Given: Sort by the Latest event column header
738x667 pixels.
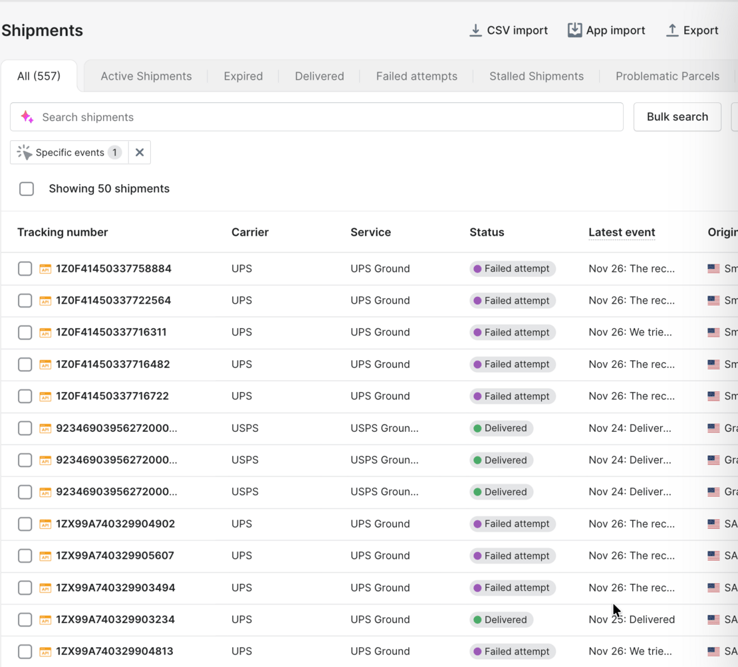Looking at the screenshot, I should pyautogui.click(x=622, y=233).
